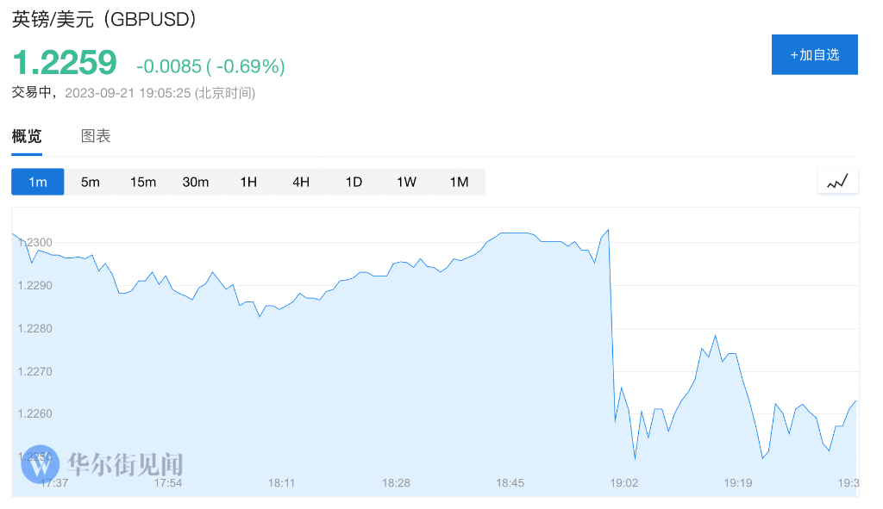The image size is (883, 509).
Task: Add GBPUSD to watchlist with +加自选
Action: (814, 54)
